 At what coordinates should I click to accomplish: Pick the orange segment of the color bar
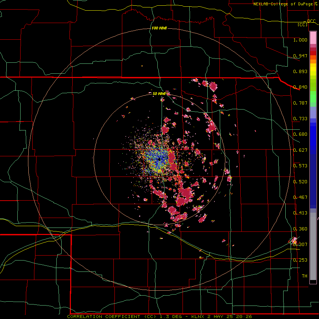(x=313, y=62)
